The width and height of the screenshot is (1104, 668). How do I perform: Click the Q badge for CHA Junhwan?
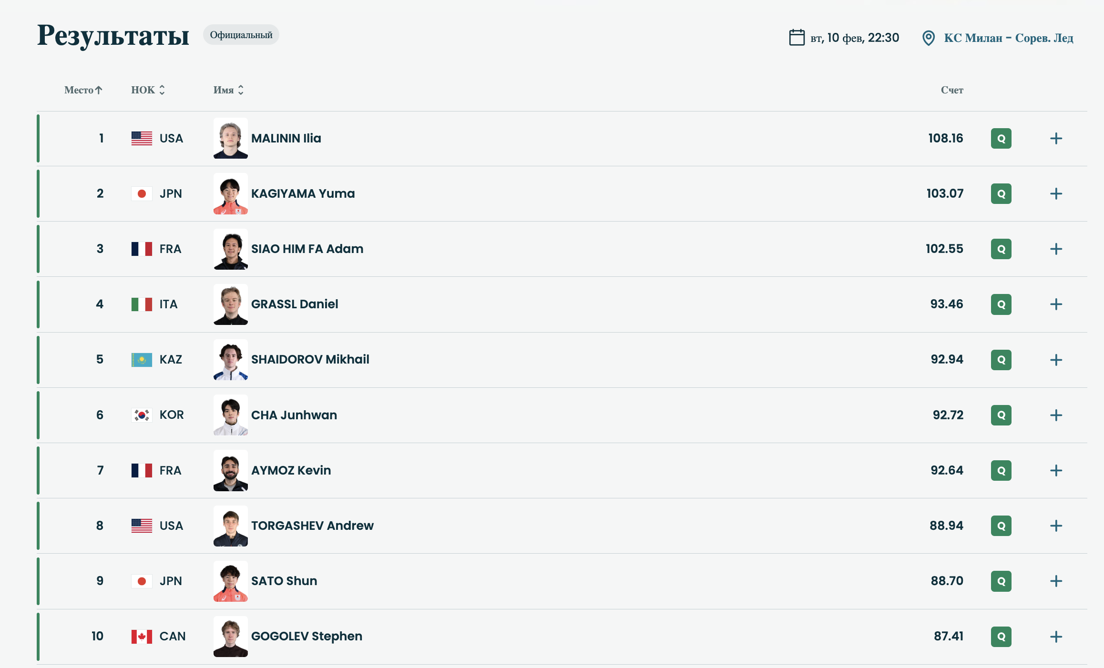1001,415
